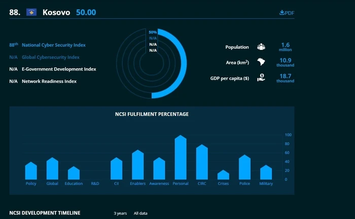Click the Enablers bar in the chart
The height and width of the screenshot is (219, 355).
click(x=137, y=165)
